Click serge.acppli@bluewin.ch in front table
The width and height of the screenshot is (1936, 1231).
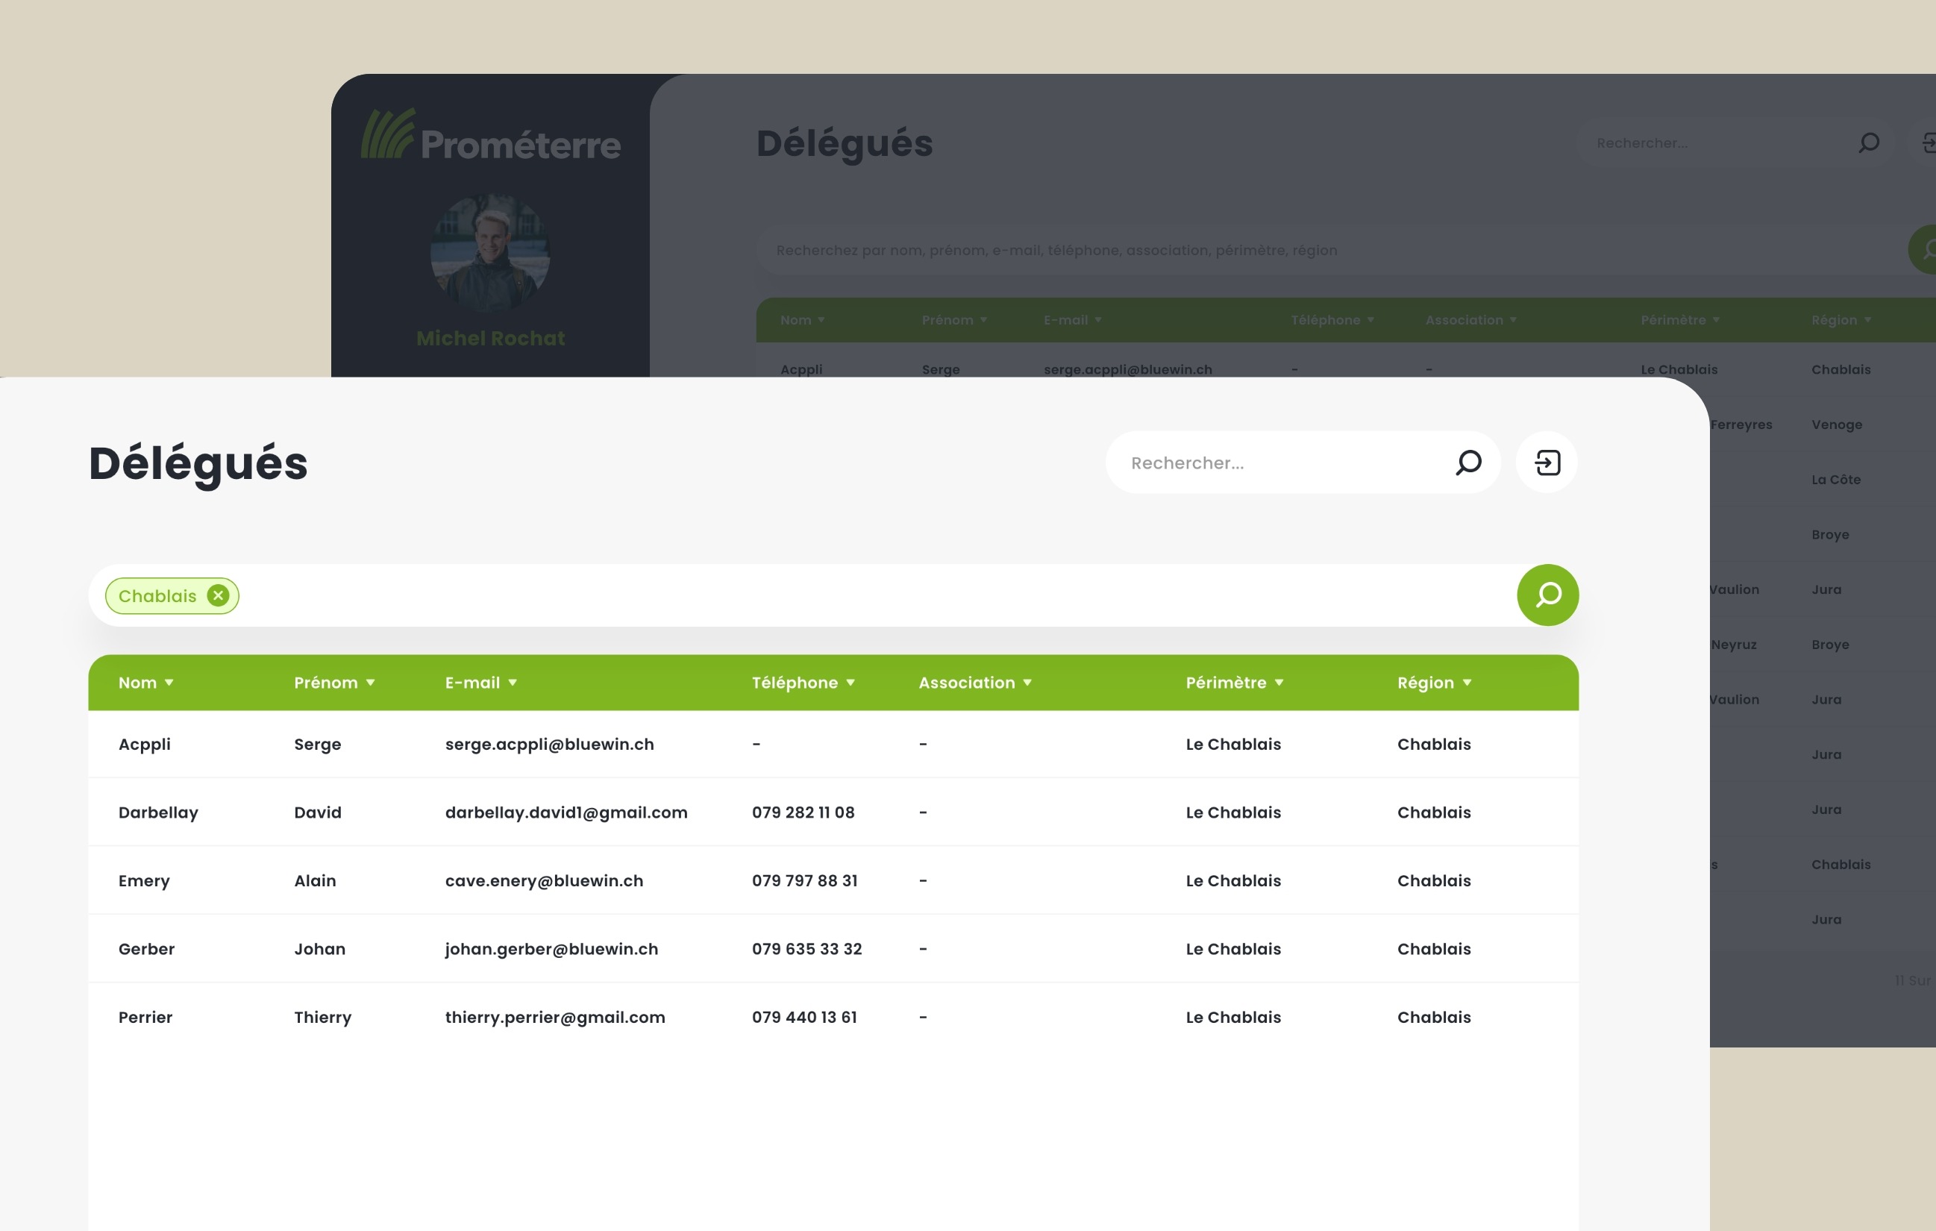click(550, 745)
